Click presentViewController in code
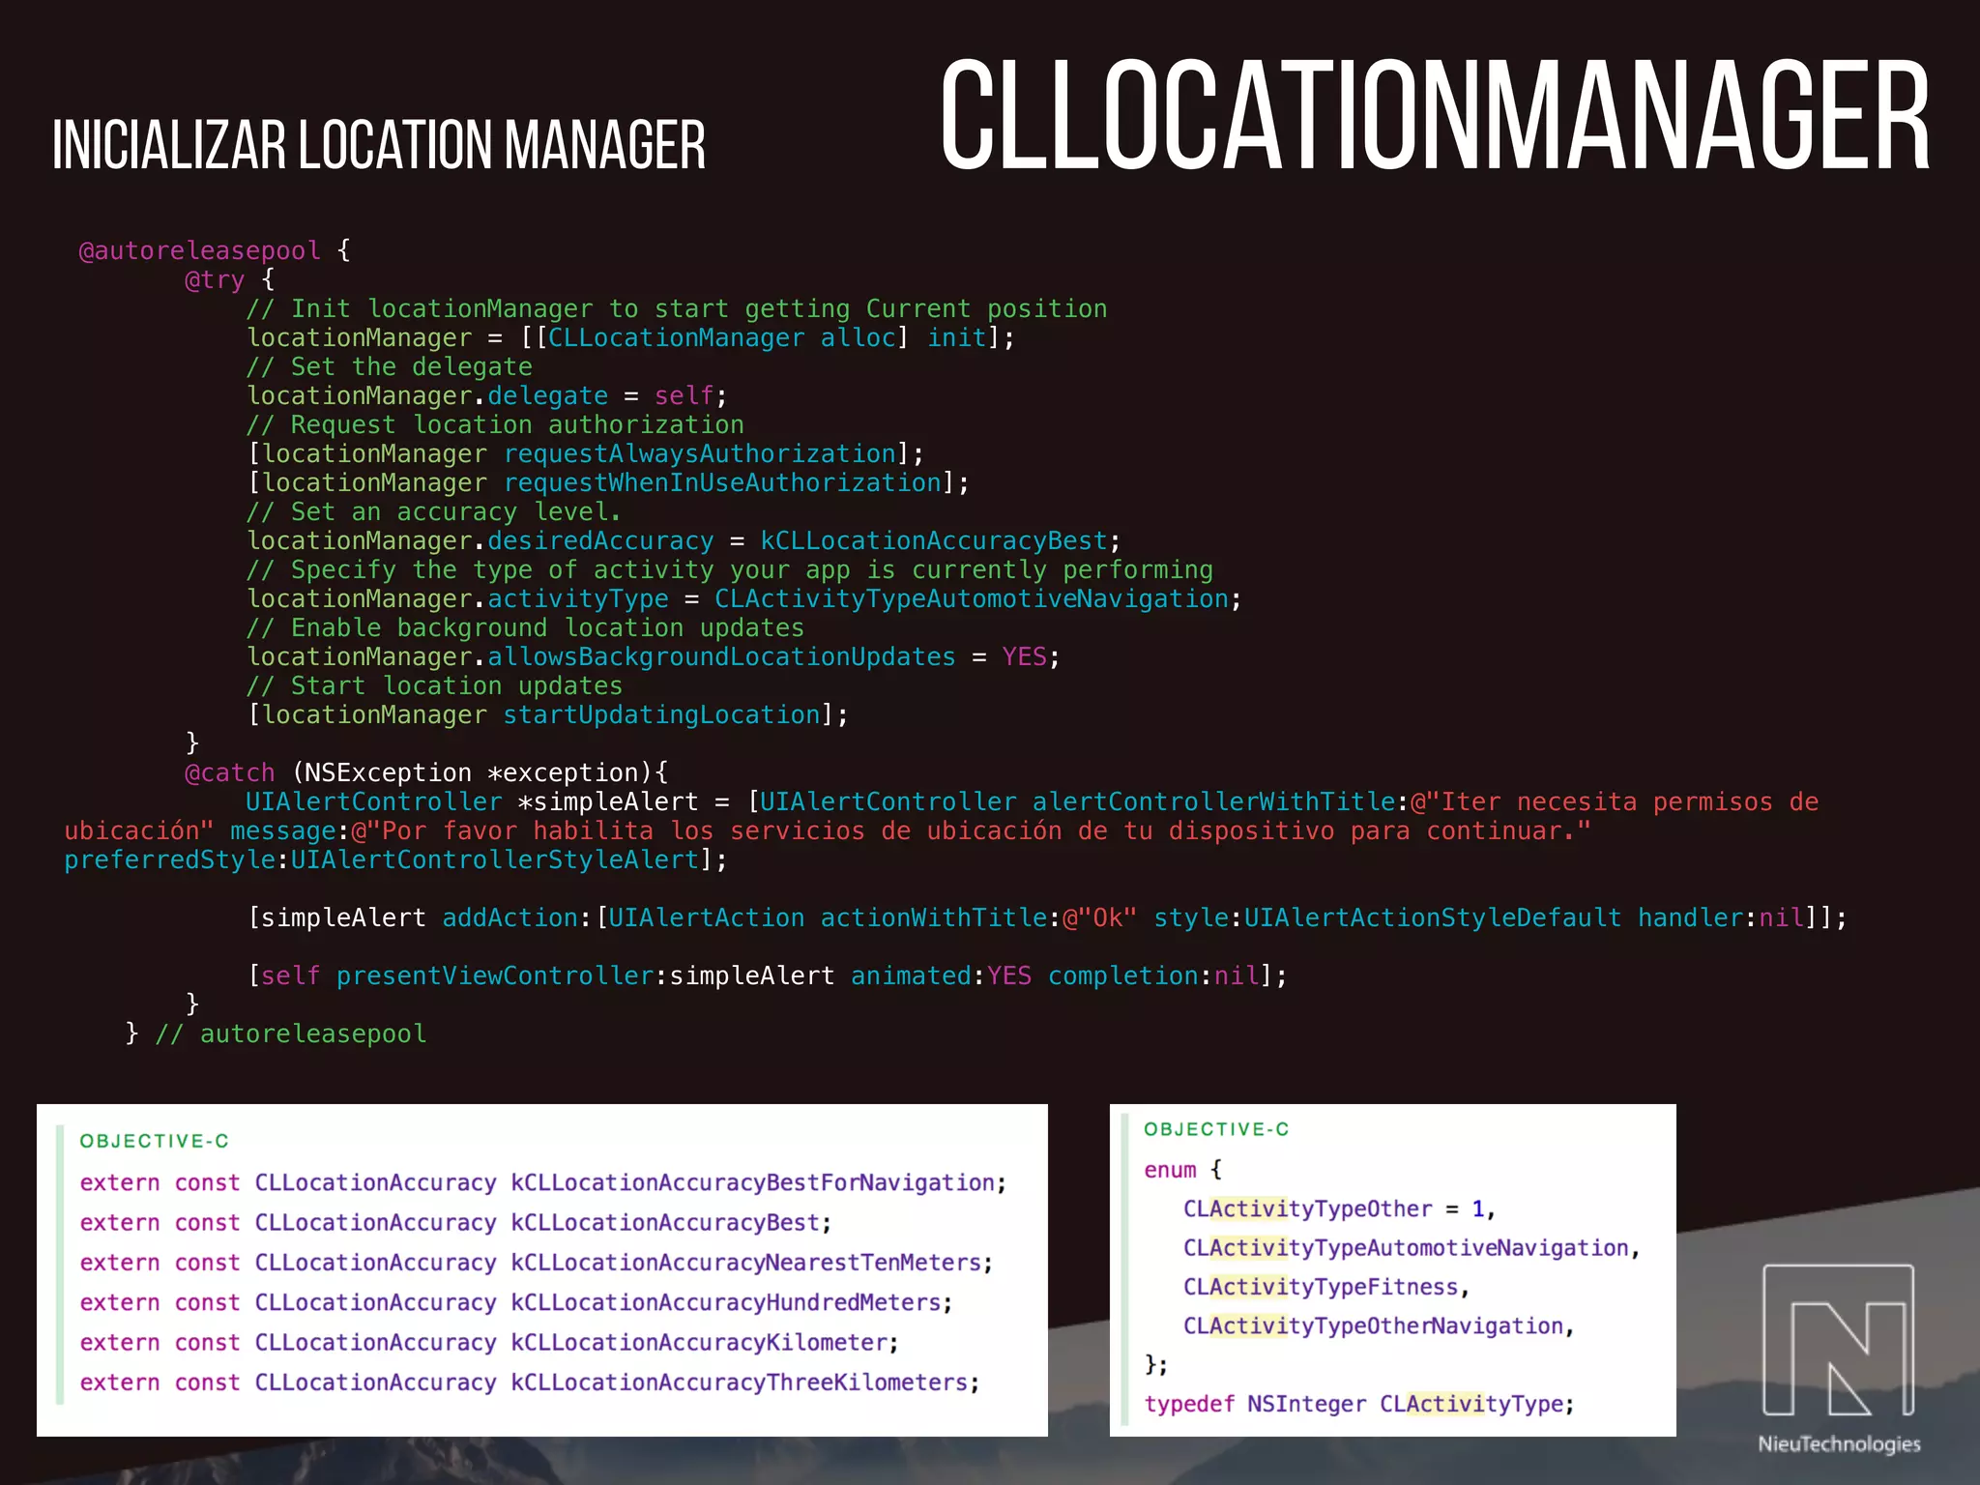This screenshot has width=1980, height=1485. click(495, 975)
